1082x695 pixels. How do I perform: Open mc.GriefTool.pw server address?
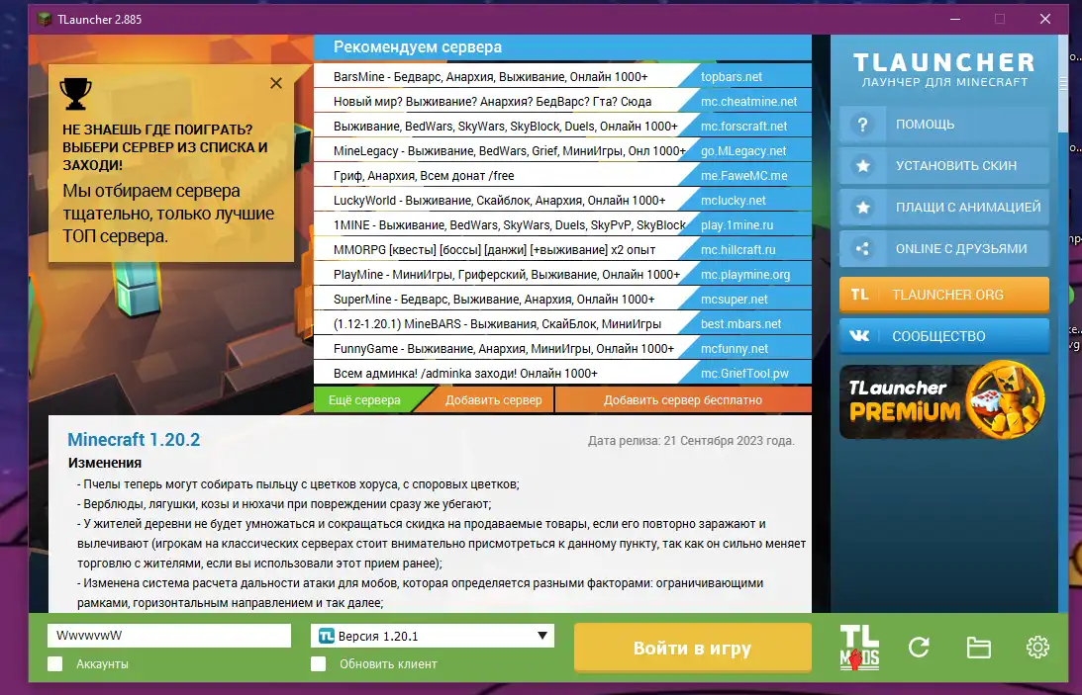tap(744, 374)
